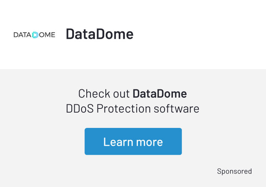Click the Check out text
The image size is (266, 187).
click(x=104, y=93)
